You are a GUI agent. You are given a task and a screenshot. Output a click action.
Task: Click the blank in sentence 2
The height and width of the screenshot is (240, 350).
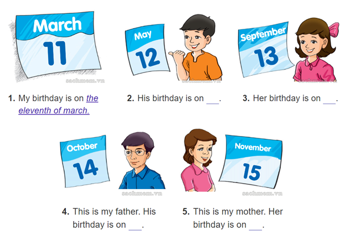click(x=213, y=100)
